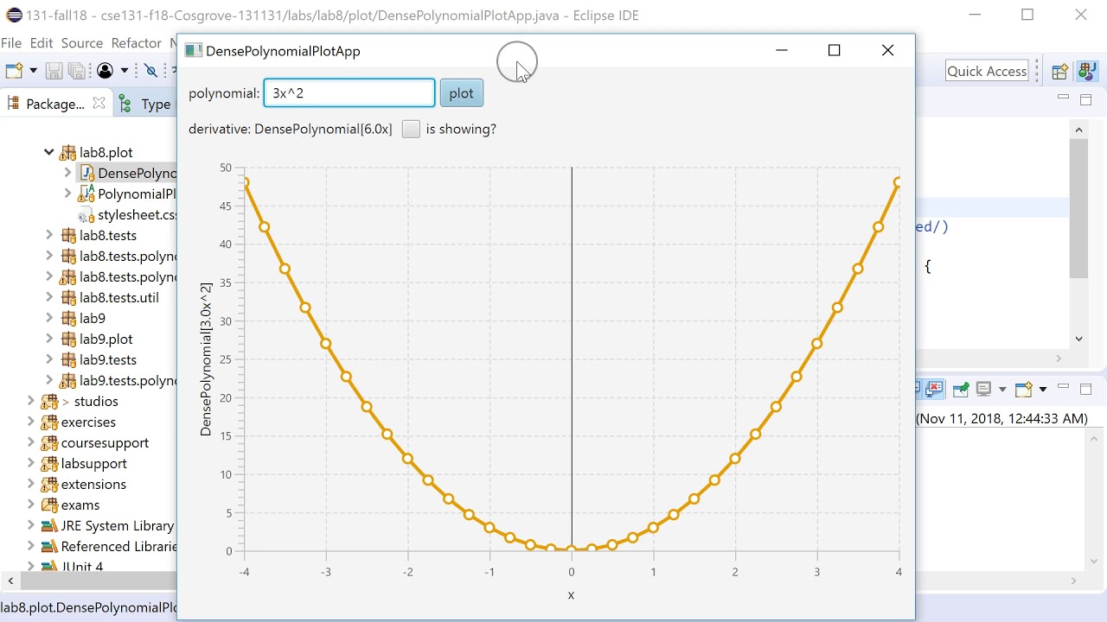Click the Pin Console icon
Viewport: 1107px width, 622px height.
point(960,389)
